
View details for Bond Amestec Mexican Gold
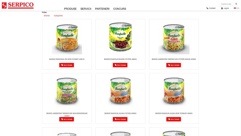coord(174,65)
